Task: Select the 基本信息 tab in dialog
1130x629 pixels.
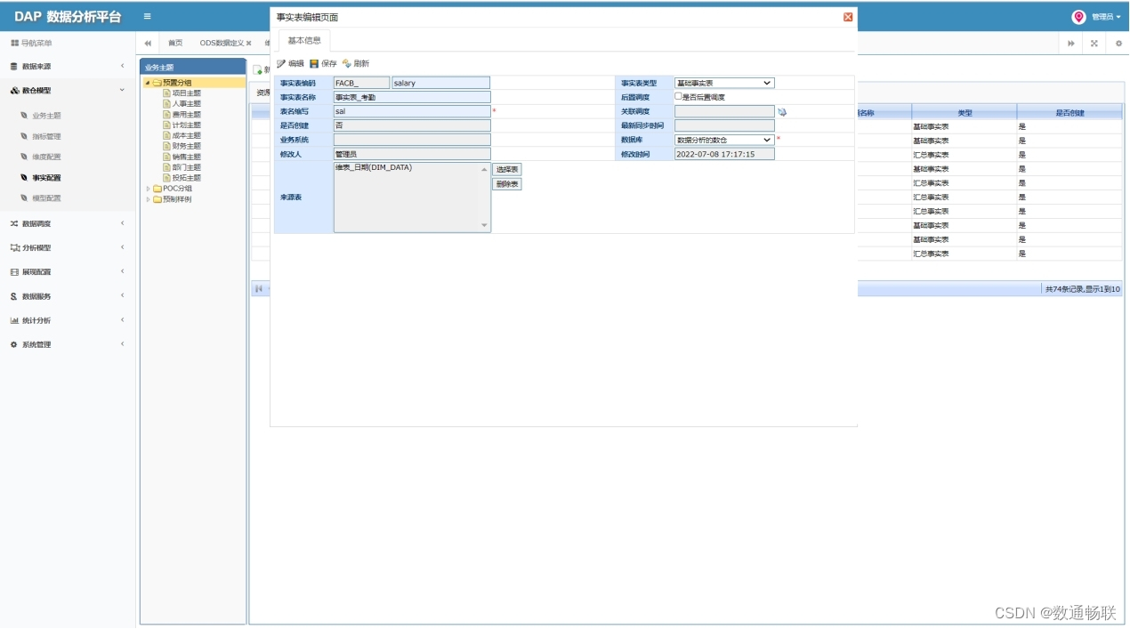Action: pyautogui.click(x=304, y=40)
